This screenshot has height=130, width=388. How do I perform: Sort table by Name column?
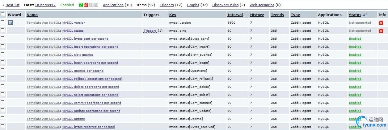(32, 15)
